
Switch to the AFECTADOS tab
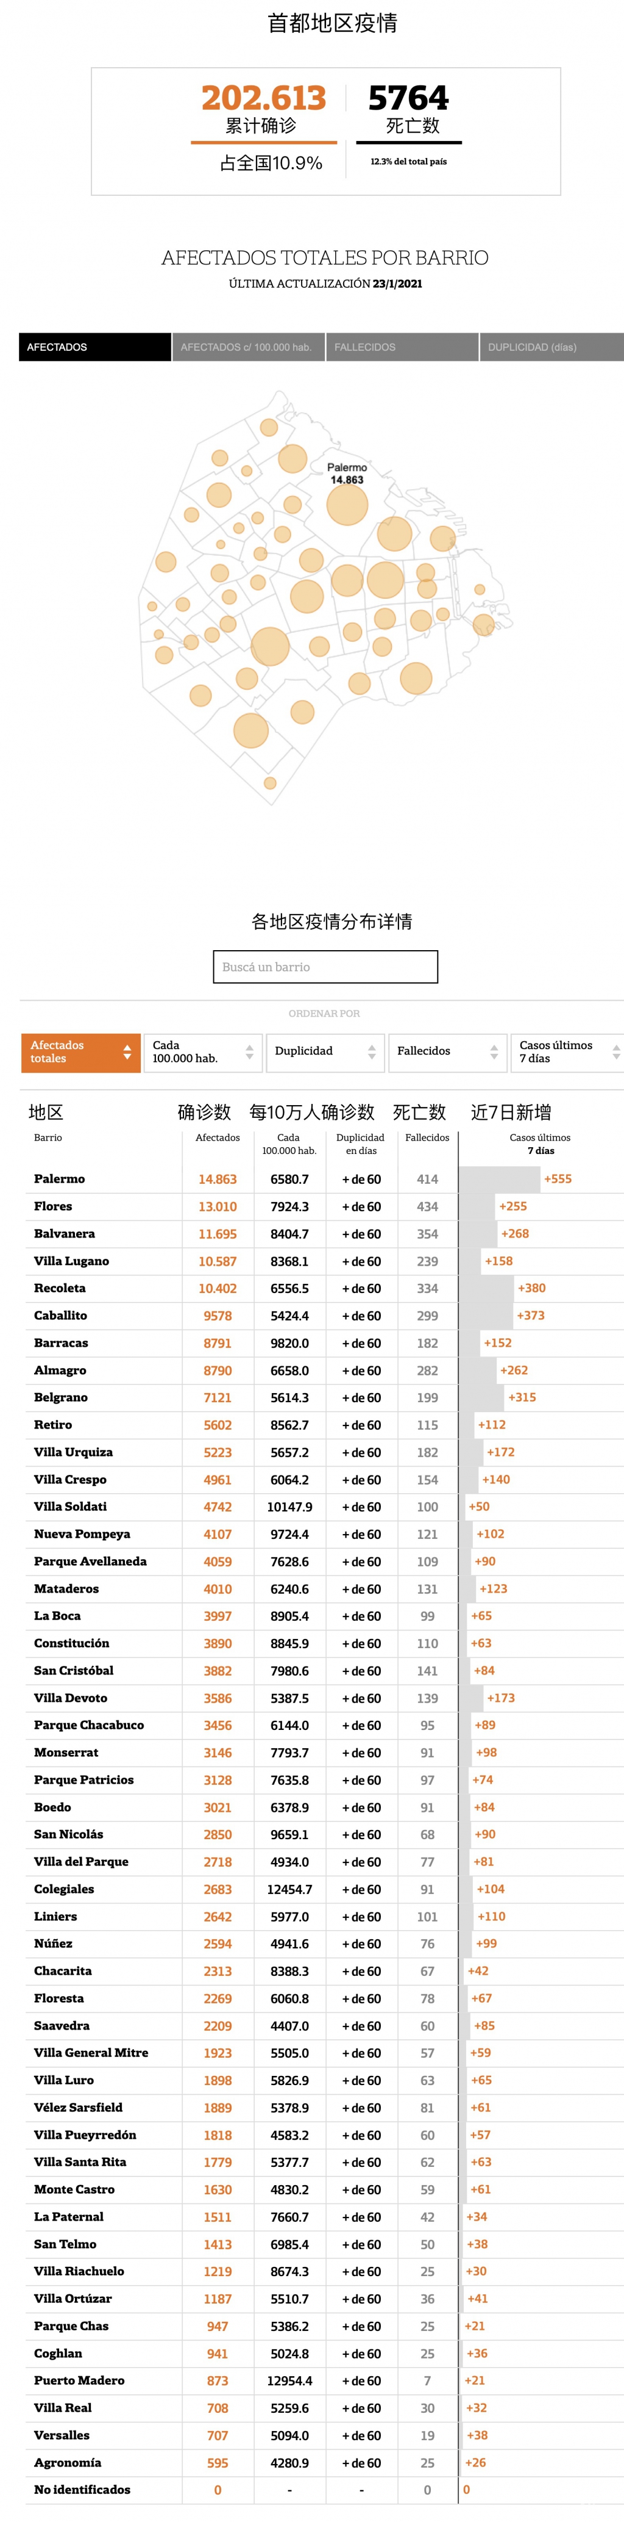click(94, 347)
